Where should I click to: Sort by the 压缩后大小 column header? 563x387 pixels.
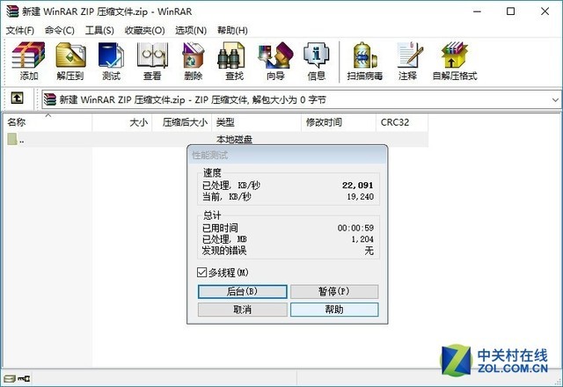click(182, 122)
